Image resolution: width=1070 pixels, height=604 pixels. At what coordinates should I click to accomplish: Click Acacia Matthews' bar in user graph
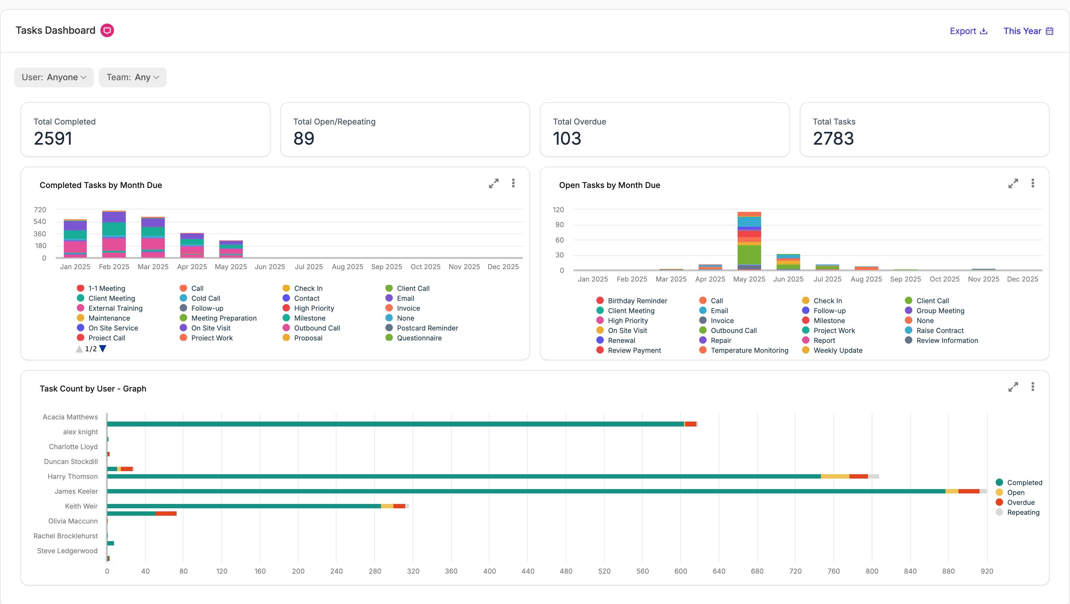[x=402, y=424]
